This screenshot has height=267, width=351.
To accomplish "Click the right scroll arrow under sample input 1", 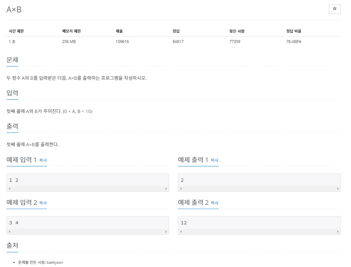I will pos(167,189).
